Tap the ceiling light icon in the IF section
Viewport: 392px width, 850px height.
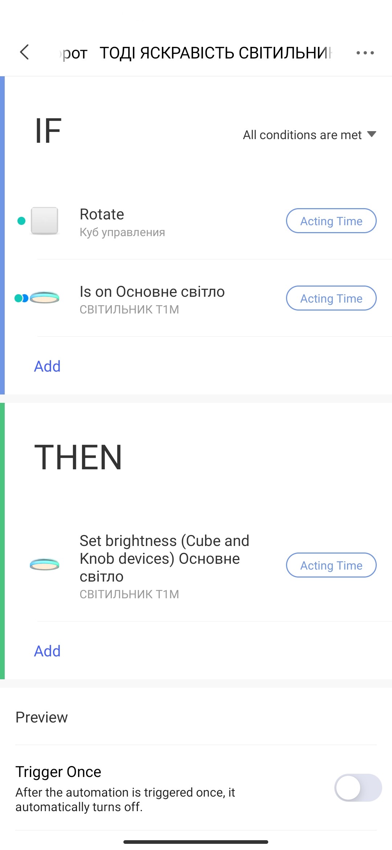tap(45, 298)
